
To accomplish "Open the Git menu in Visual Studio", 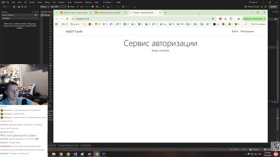I will pos(25,2).
